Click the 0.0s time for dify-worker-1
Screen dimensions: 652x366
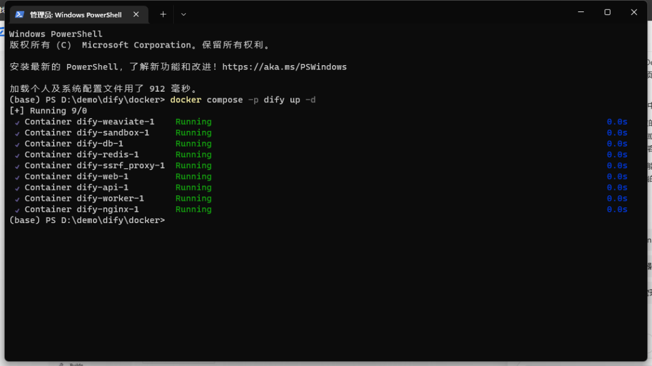click(617, 198)
